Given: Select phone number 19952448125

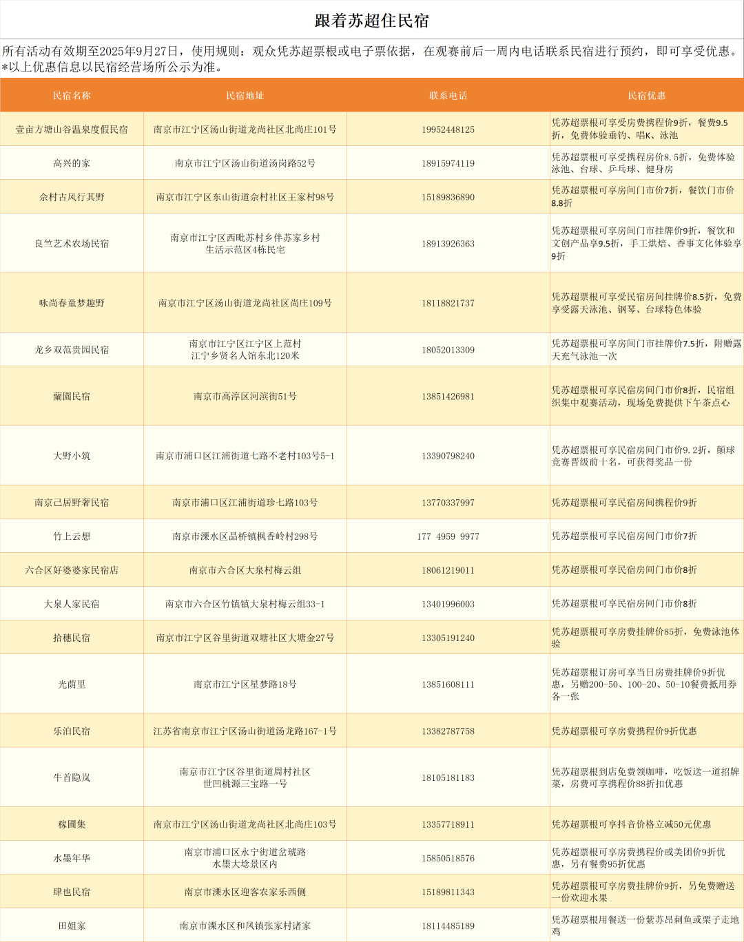Looking at the screenshot, I should tap(448, 129).
